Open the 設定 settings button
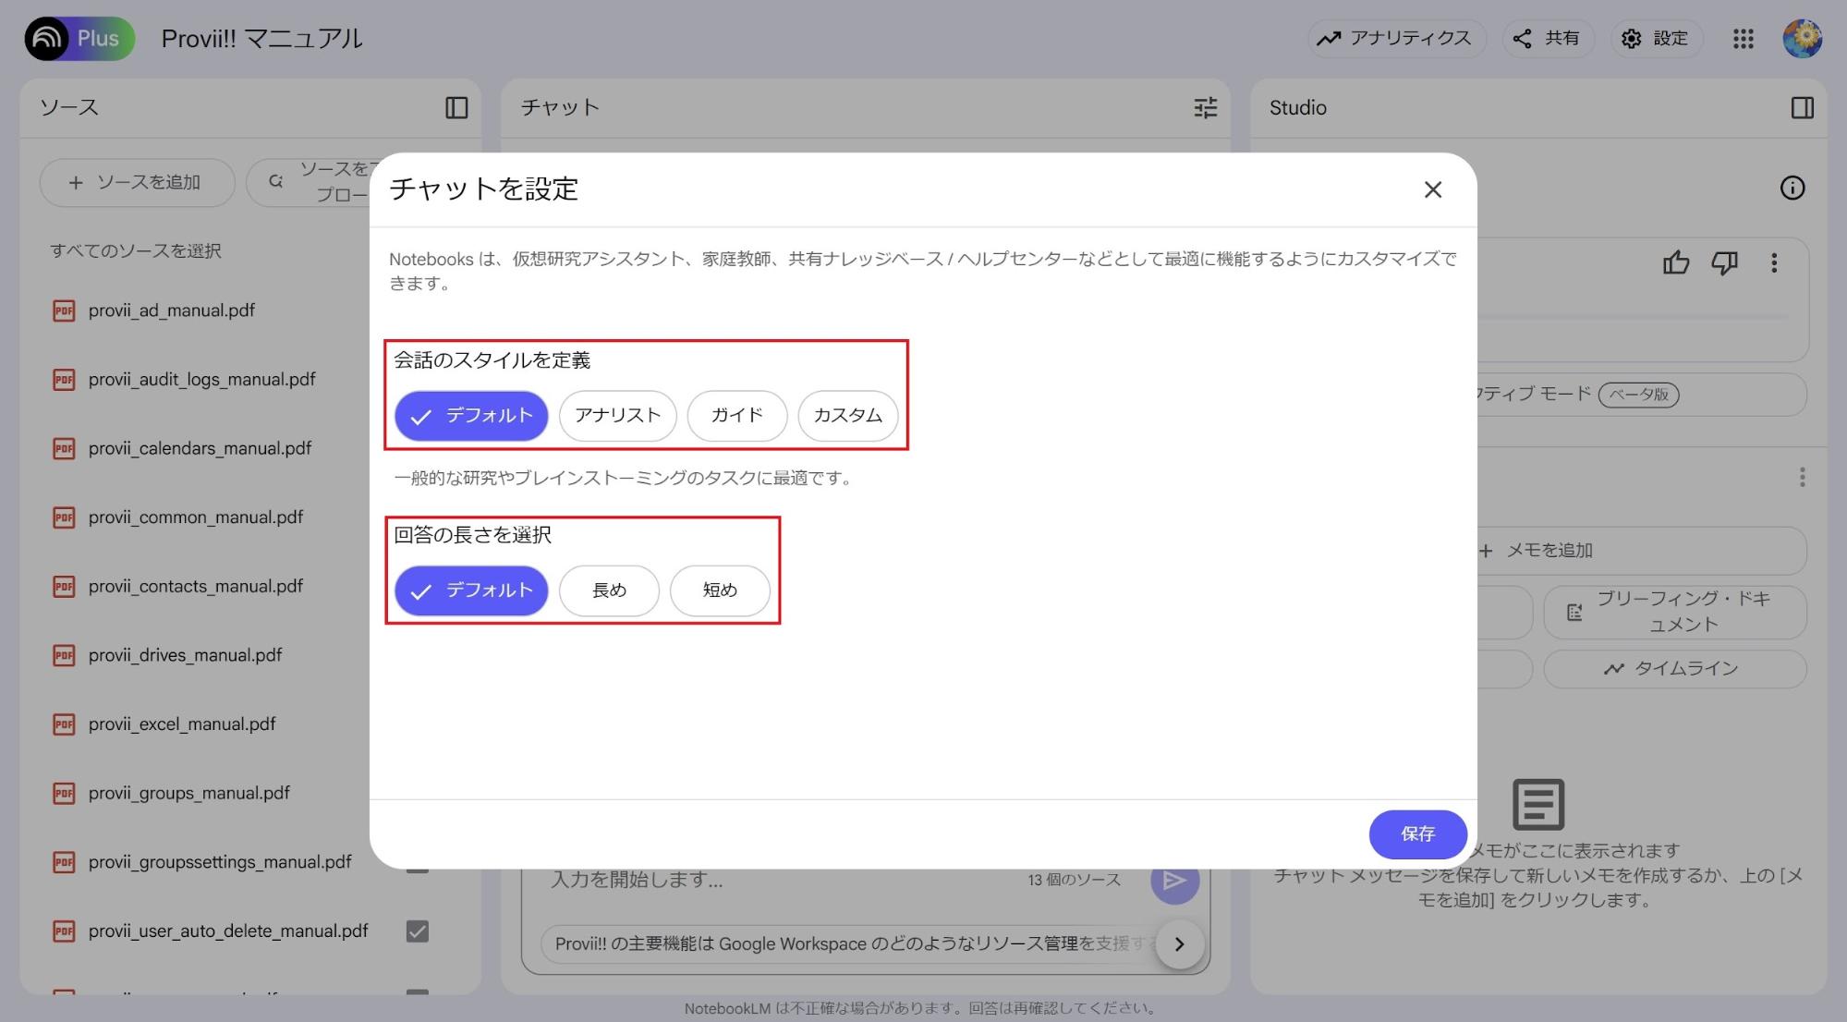1847x1022 pixels. pyautogui.click(x=1656, y=39)
